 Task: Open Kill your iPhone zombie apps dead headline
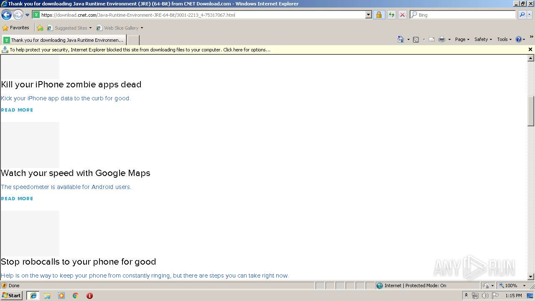71,84
